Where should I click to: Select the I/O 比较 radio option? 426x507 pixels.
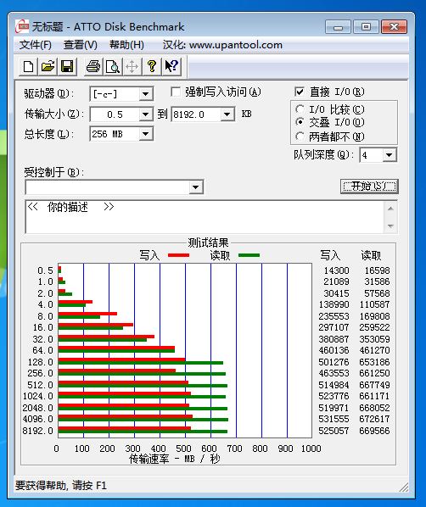(x=300, y=109)
